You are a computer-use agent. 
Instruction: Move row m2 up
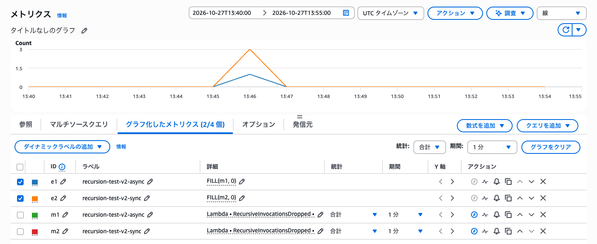[520, 231]
